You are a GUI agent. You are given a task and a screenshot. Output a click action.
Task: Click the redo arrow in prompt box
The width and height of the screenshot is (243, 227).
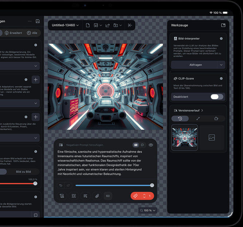point(68,185)
